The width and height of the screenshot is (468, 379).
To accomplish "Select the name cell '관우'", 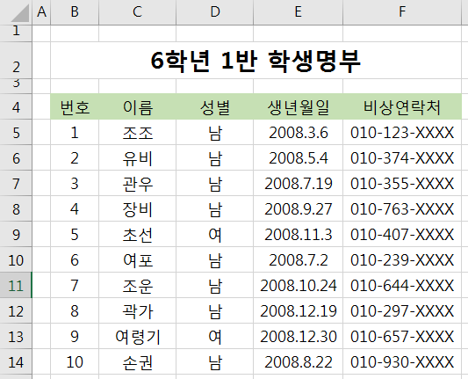I will (137, 183).
